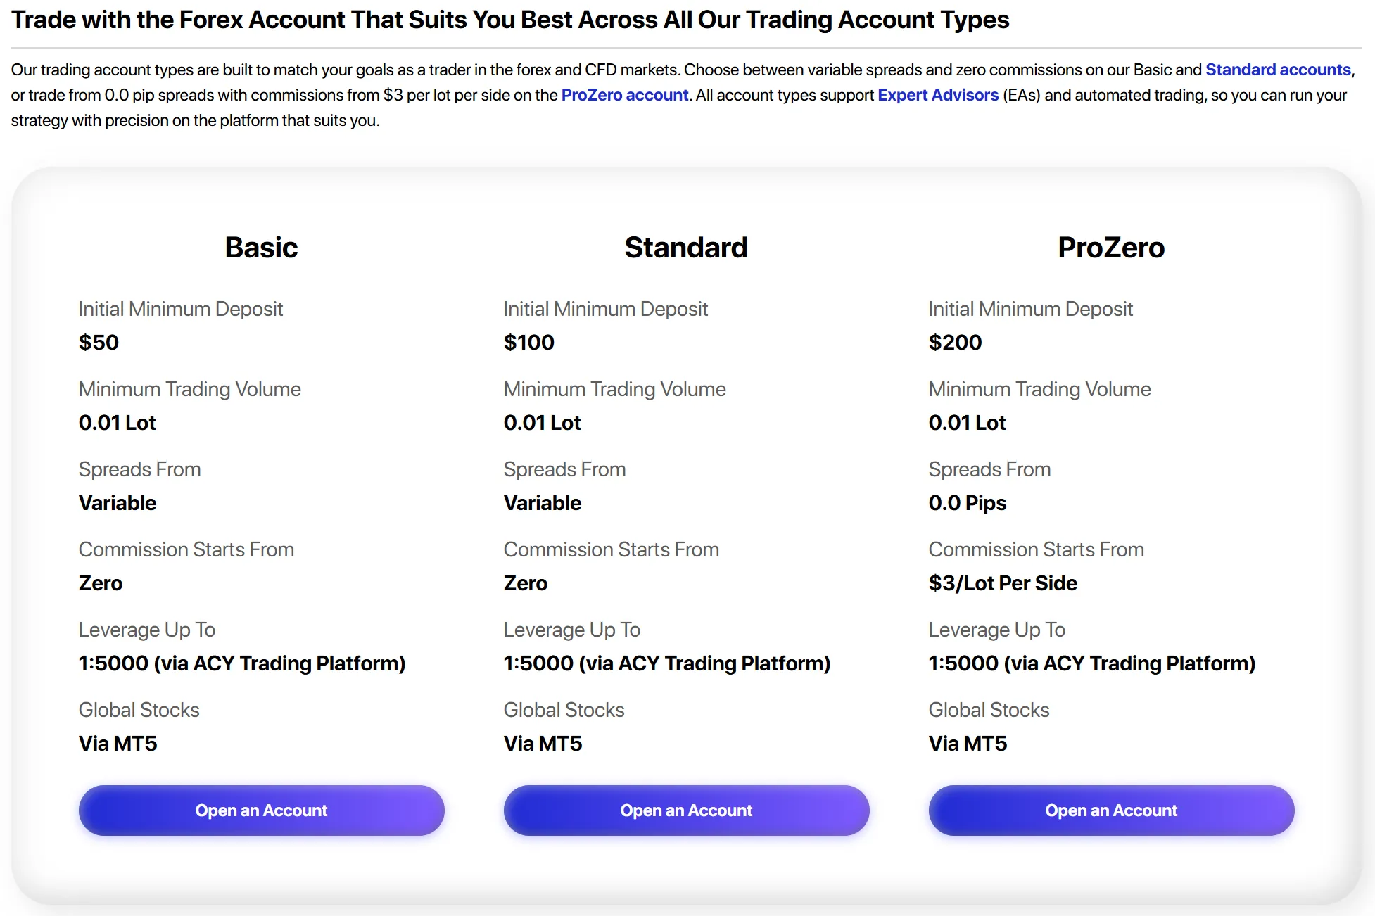
Task: Open an Account under Standard plan
Action: click(x=686, y=810)
